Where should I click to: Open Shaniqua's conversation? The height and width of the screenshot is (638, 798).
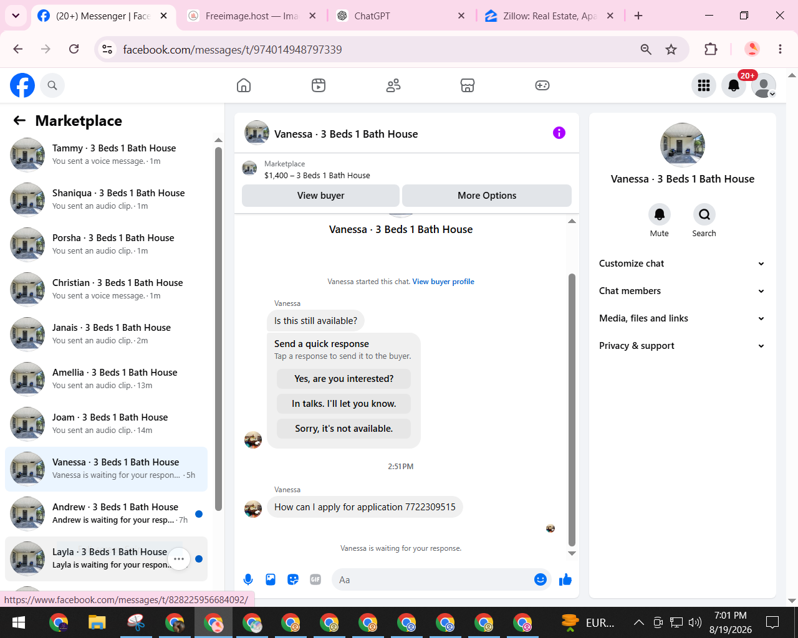(107, 199)
